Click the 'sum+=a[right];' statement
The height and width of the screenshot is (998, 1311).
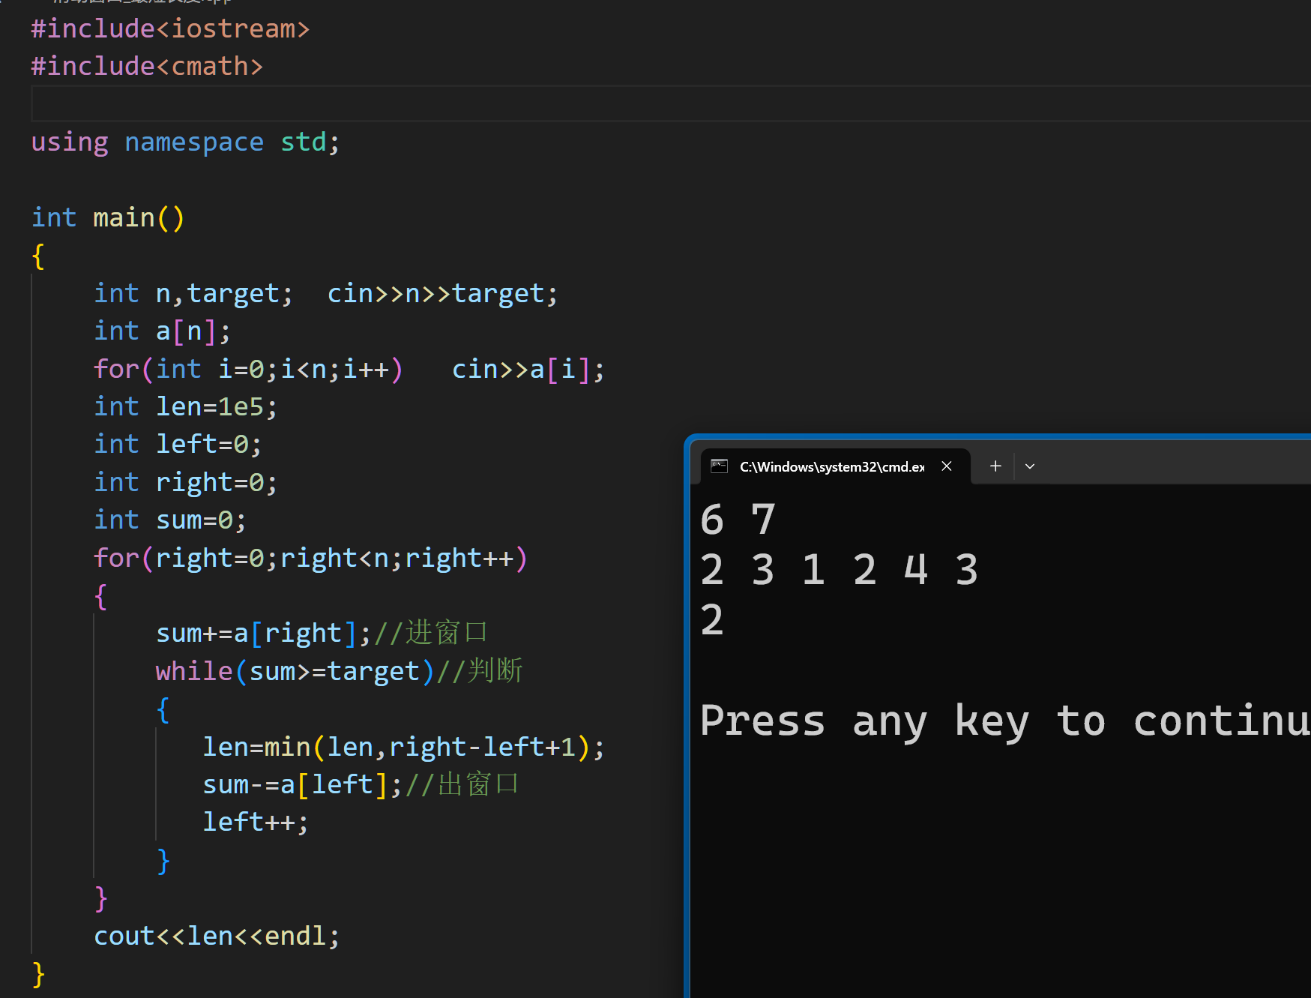point(264,633)
